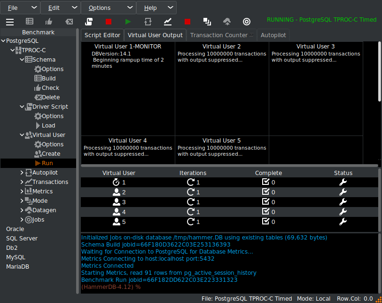Expand the Autopilot tree node
Image resolution: width=382 pixels, height=303 pixels.
click(22, 173)
